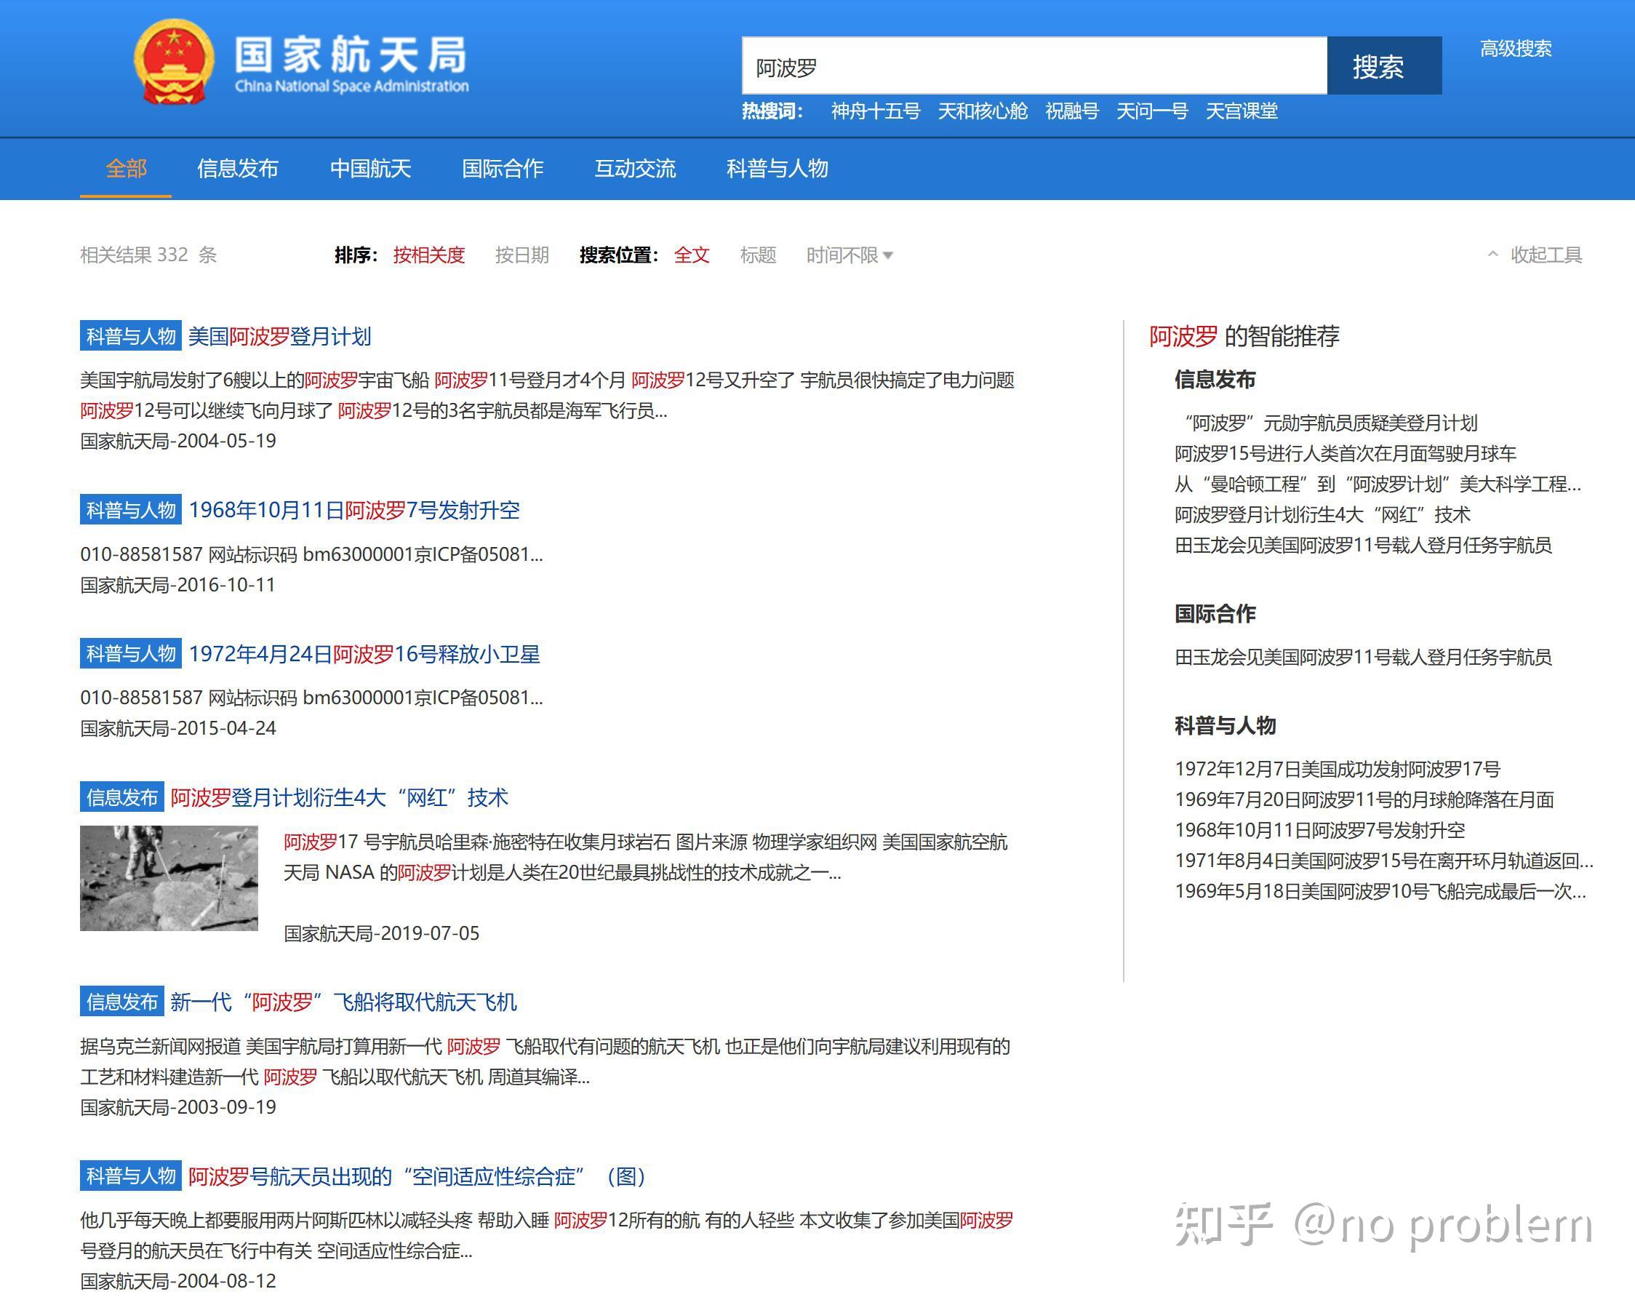The height and width of the screenshot is (1297, 1635).
Task: Open recommended 1969年5月18日美国阿波罗10号飞船 link
Action: tap(1380, 891)
